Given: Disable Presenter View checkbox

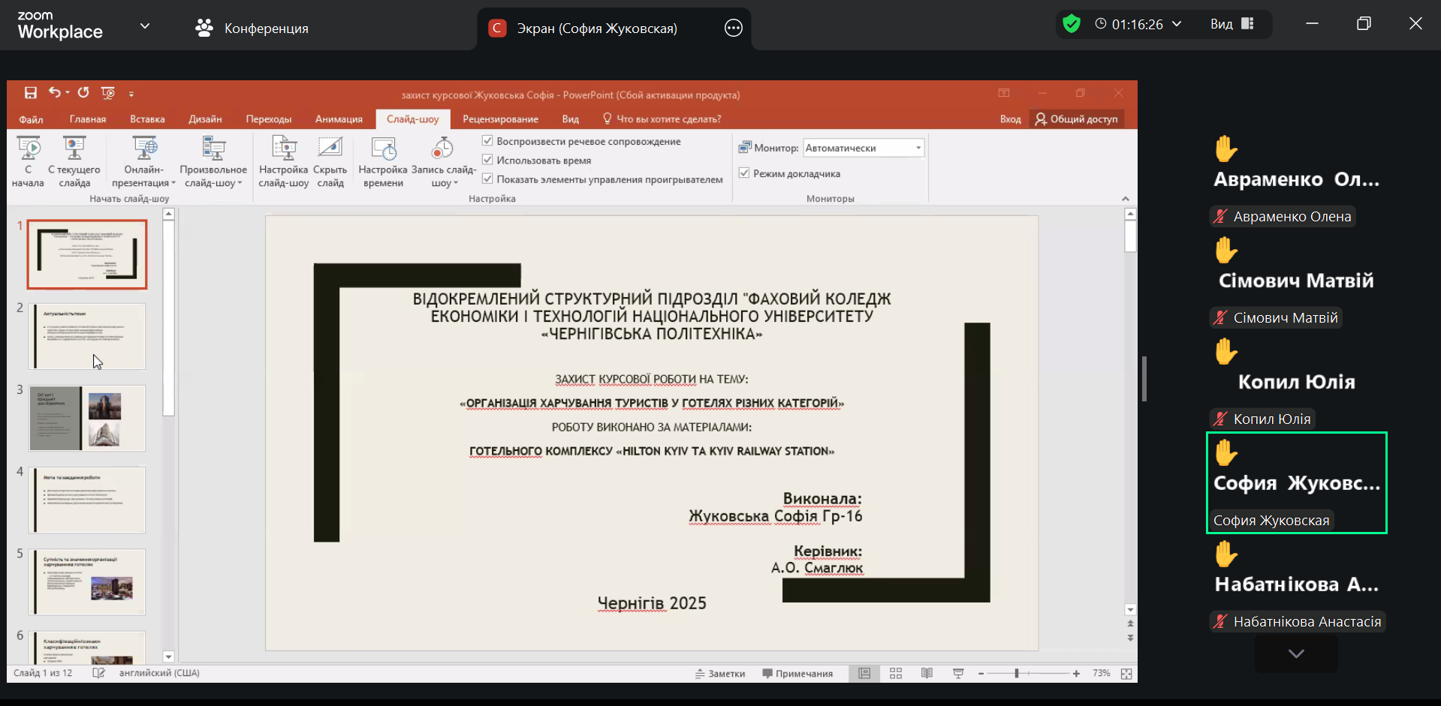Looking at the screenshot, I should click(x=744, y=173).
